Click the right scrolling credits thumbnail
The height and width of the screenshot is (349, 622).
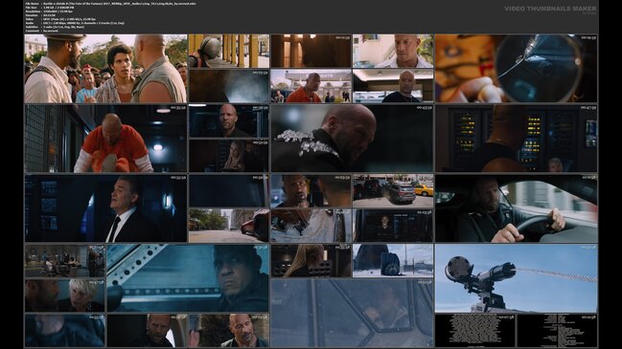point(558,331)
